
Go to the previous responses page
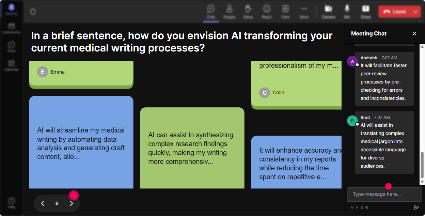[x=43, y=203]
